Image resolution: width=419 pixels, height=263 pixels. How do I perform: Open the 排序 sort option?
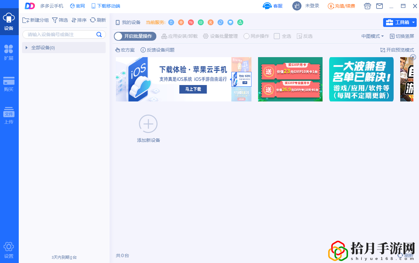point(79,20)
